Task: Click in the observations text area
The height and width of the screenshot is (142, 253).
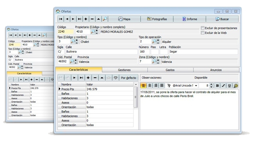Action: click(x=189, y=109)
